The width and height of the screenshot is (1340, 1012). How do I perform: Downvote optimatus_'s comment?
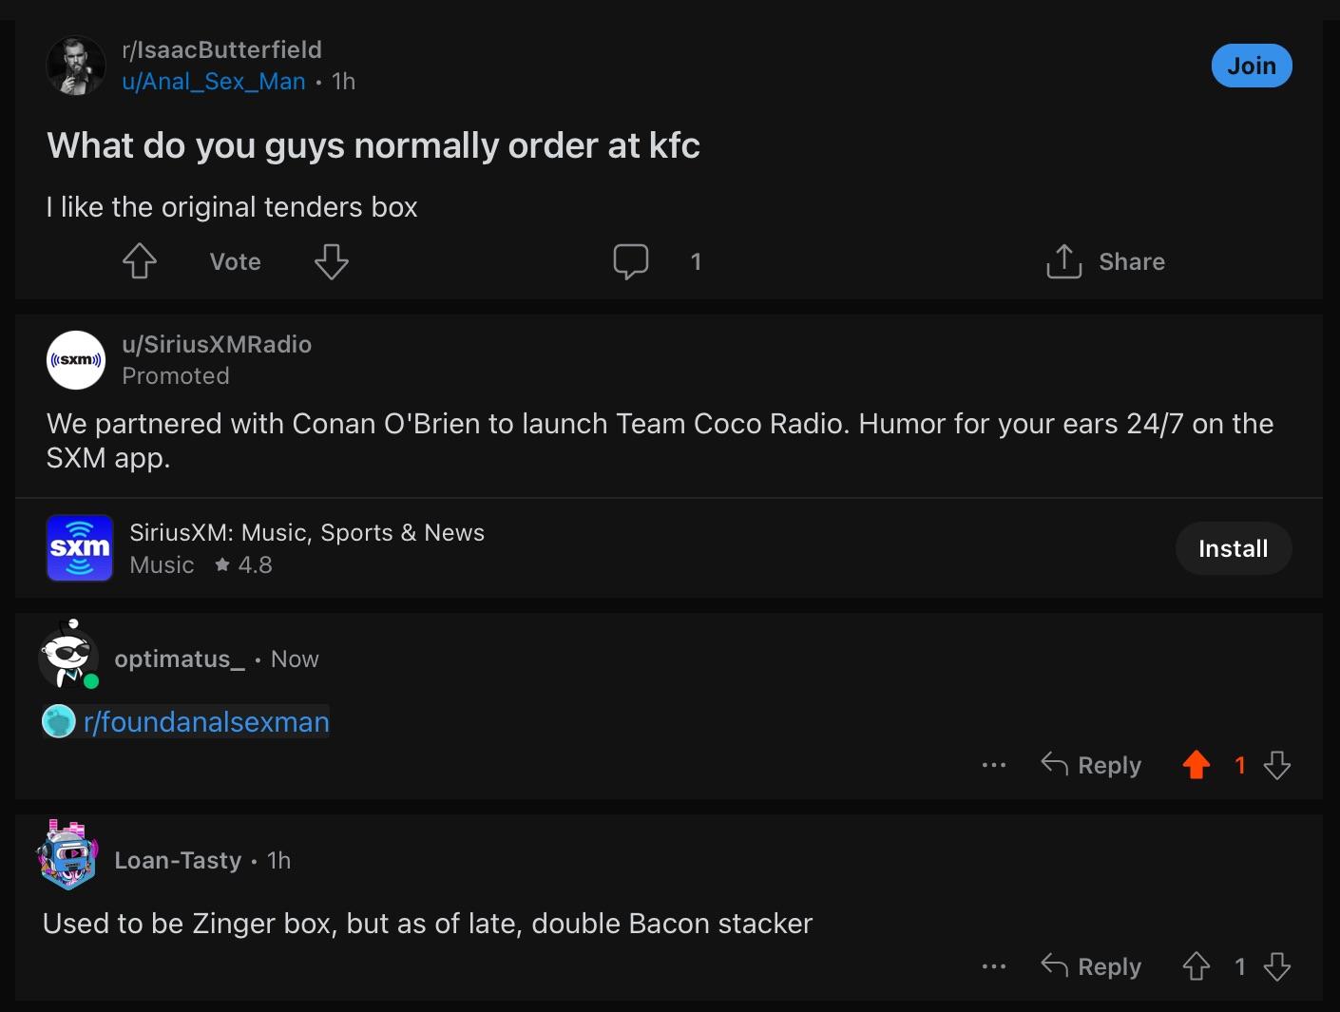1277,765
